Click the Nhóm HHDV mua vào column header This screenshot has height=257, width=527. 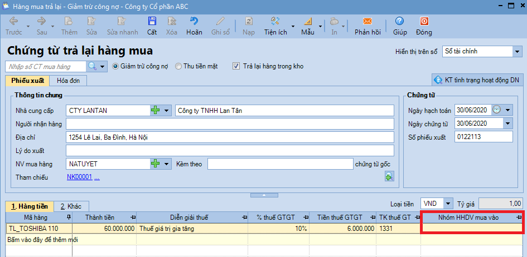tap(472, 218)
